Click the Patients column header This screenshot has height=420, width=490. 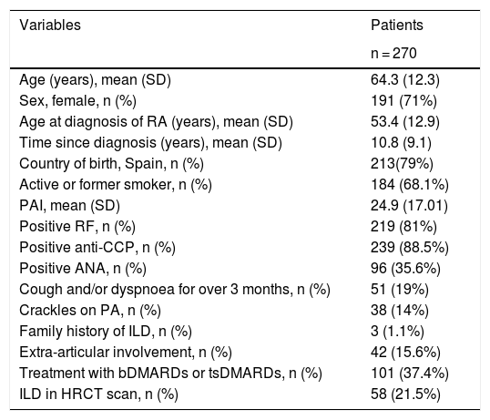point(397,25)
